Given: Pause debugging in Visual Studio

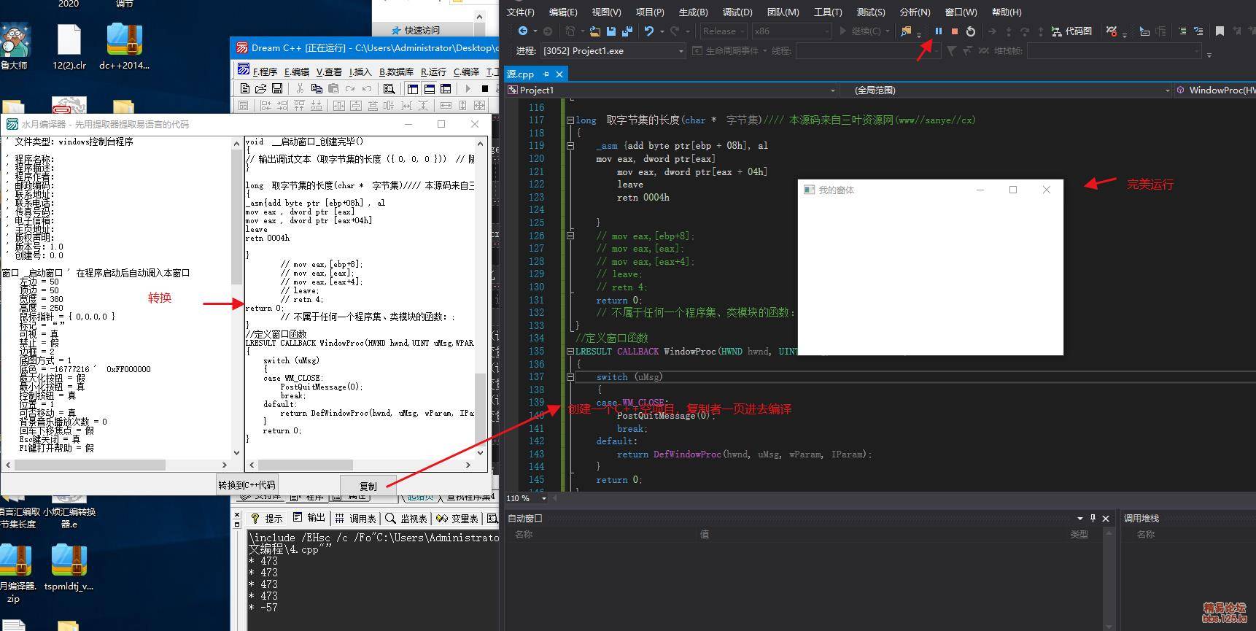Looking at the screenshot, I should click(939, 31).
